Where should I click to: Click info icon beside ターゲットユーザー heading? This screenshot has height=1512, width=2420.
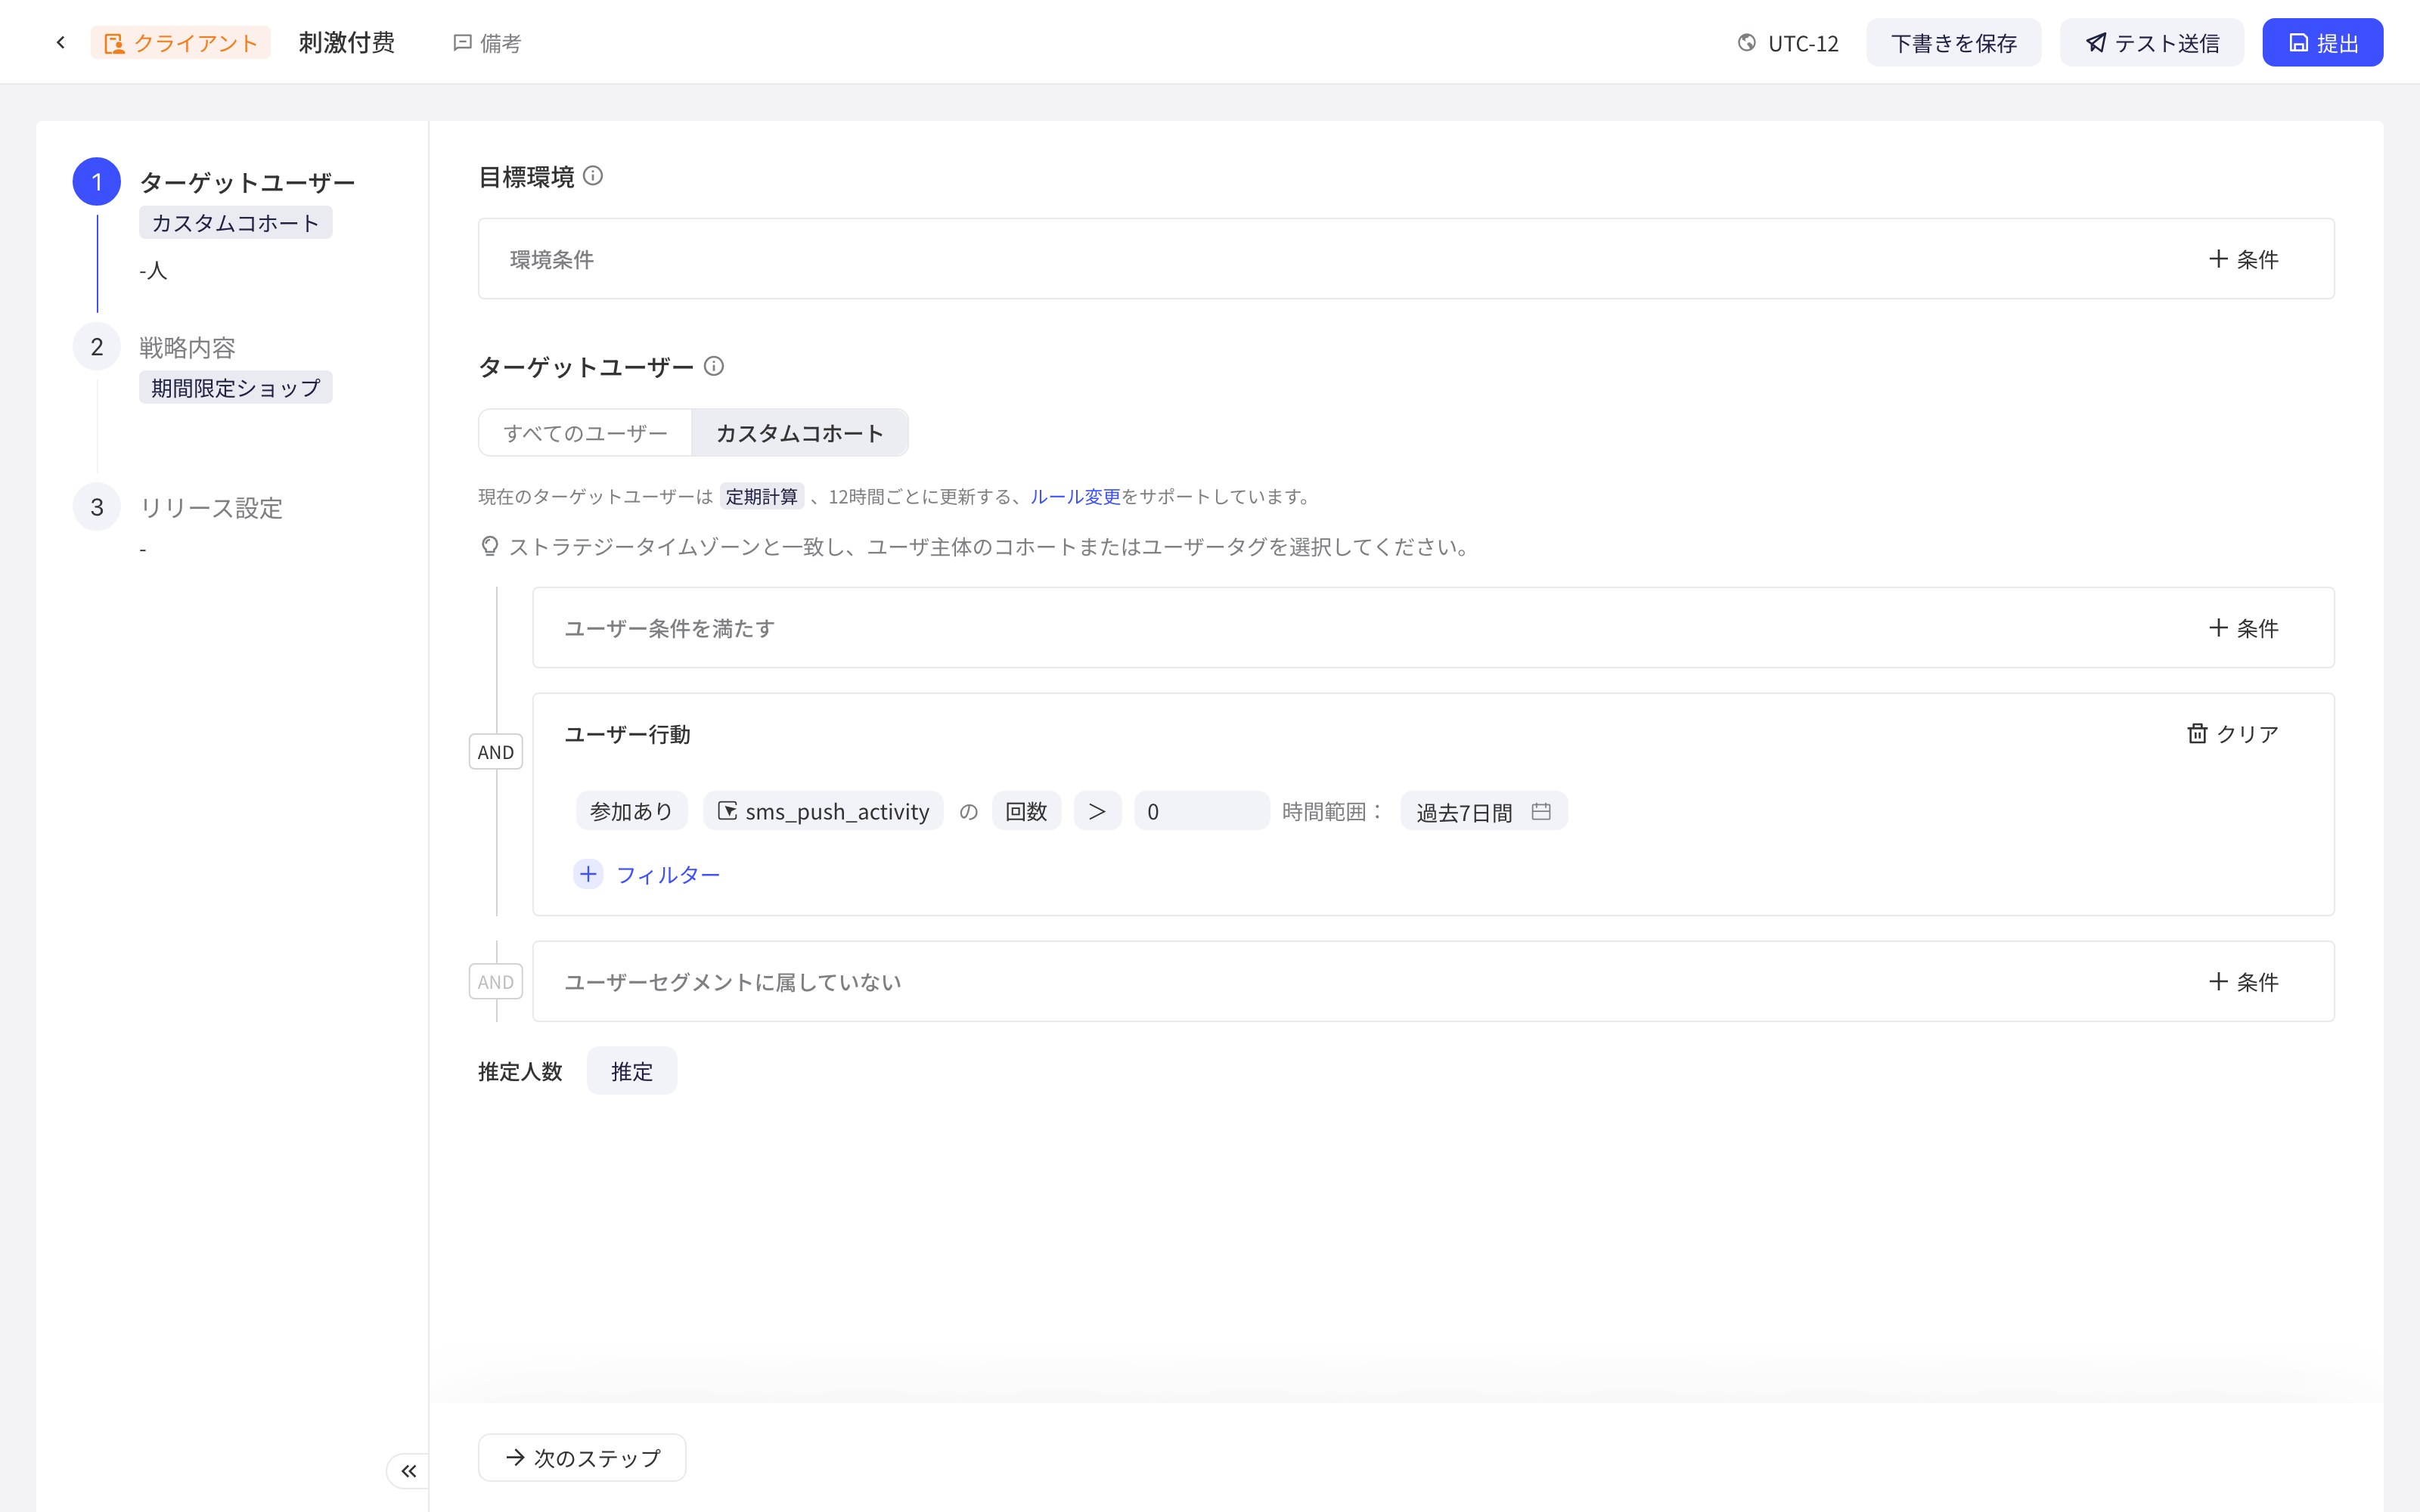(714, 366)
